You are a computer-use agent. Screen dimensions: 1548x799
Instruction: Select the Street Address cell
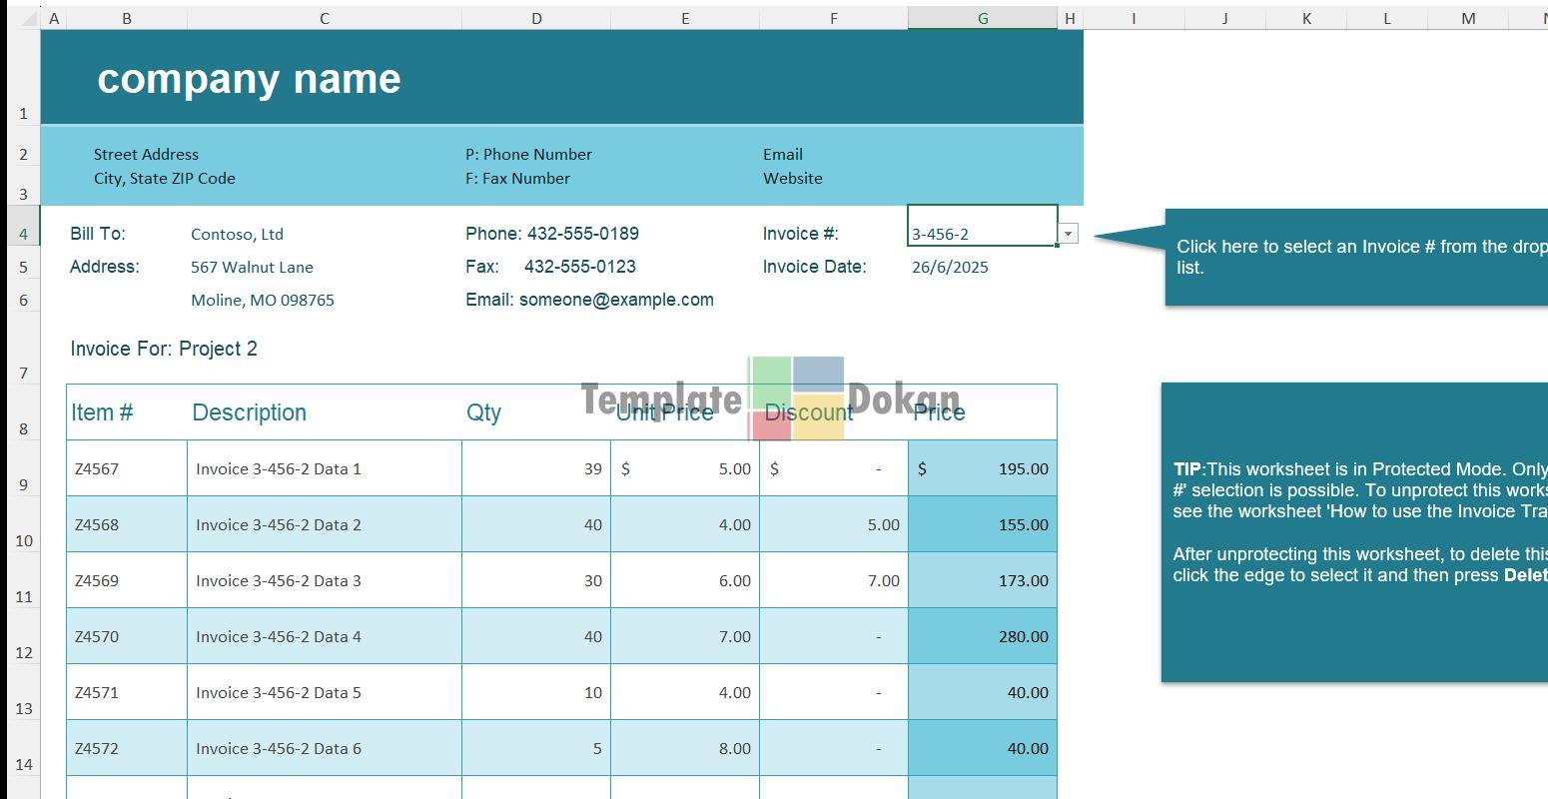point(146,154)
